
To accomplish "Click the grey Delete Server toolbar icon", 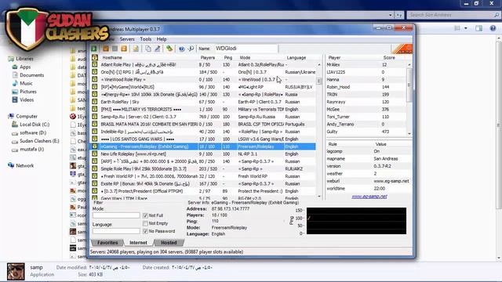I will pyautogui.click(x=115, y=49).
